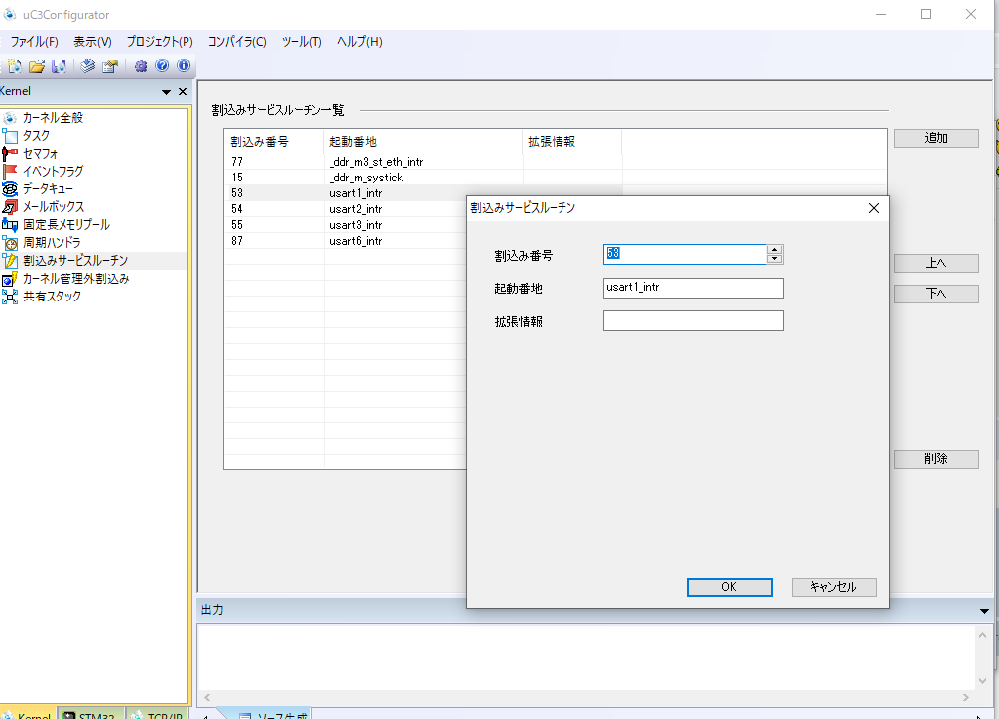The image size is (999, 719).
Task: Click the 拡張情報 column header
Action: (572, 142)
